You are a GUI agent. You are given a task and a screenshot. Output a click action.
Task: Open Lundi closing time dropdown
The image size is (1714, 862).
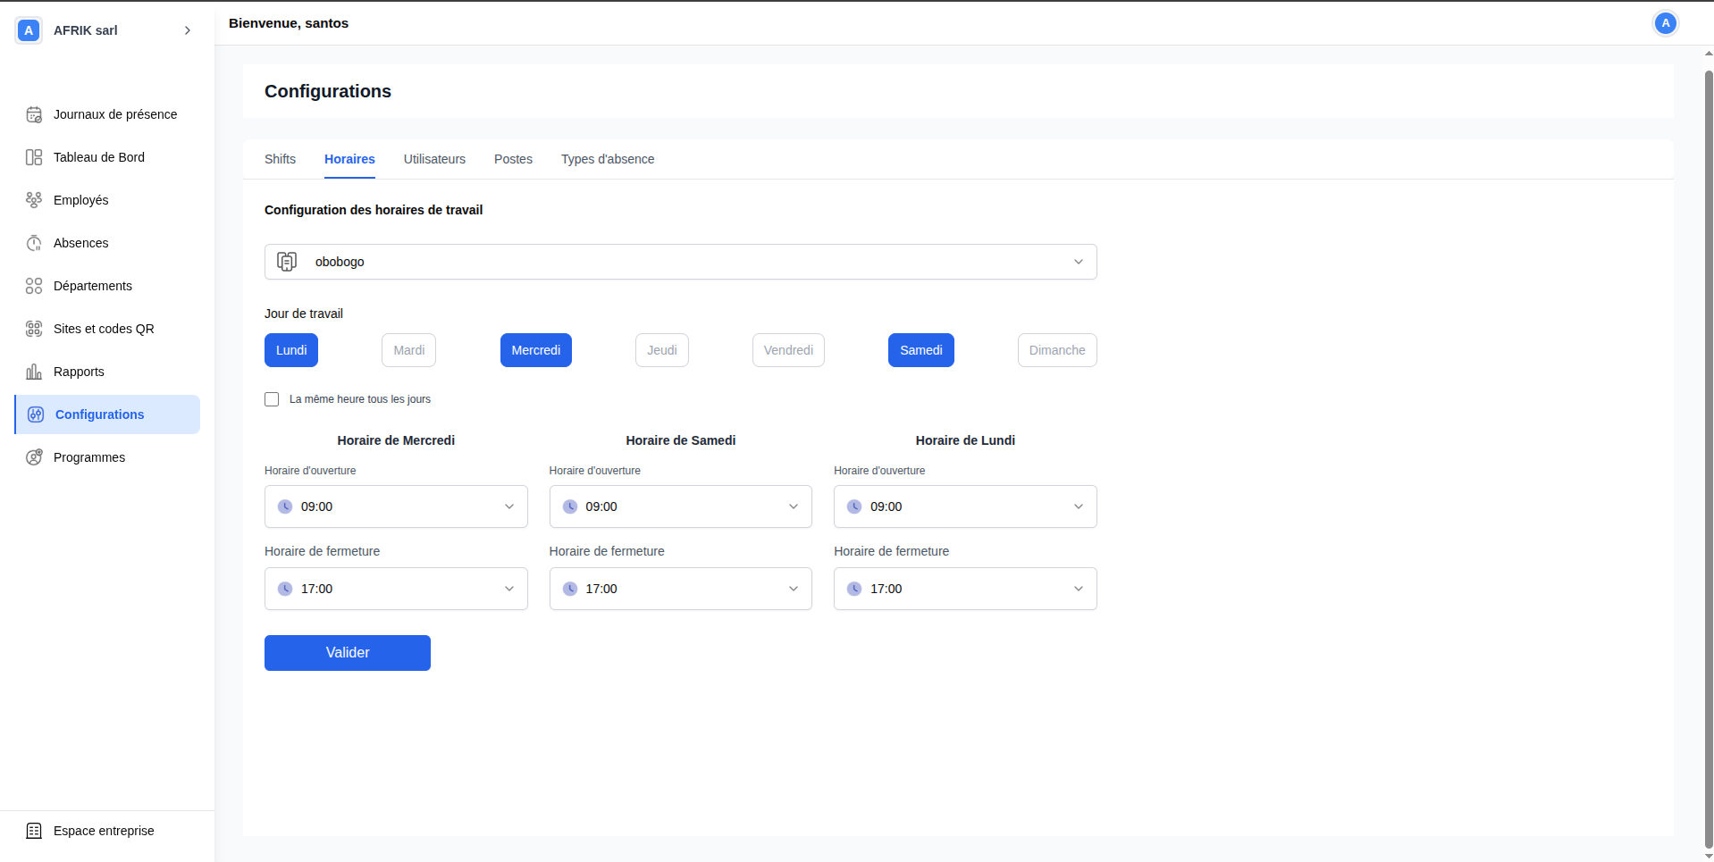(964, 589)
